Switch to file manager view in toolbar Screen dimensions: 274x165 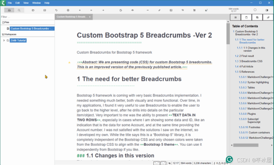(9, 10)
